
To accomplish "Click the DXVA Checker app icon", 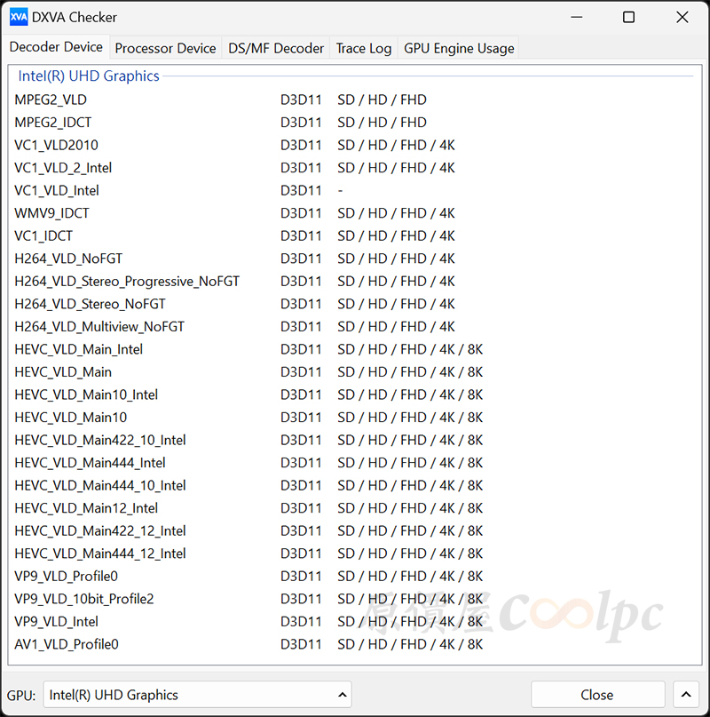I will [19, 18].
